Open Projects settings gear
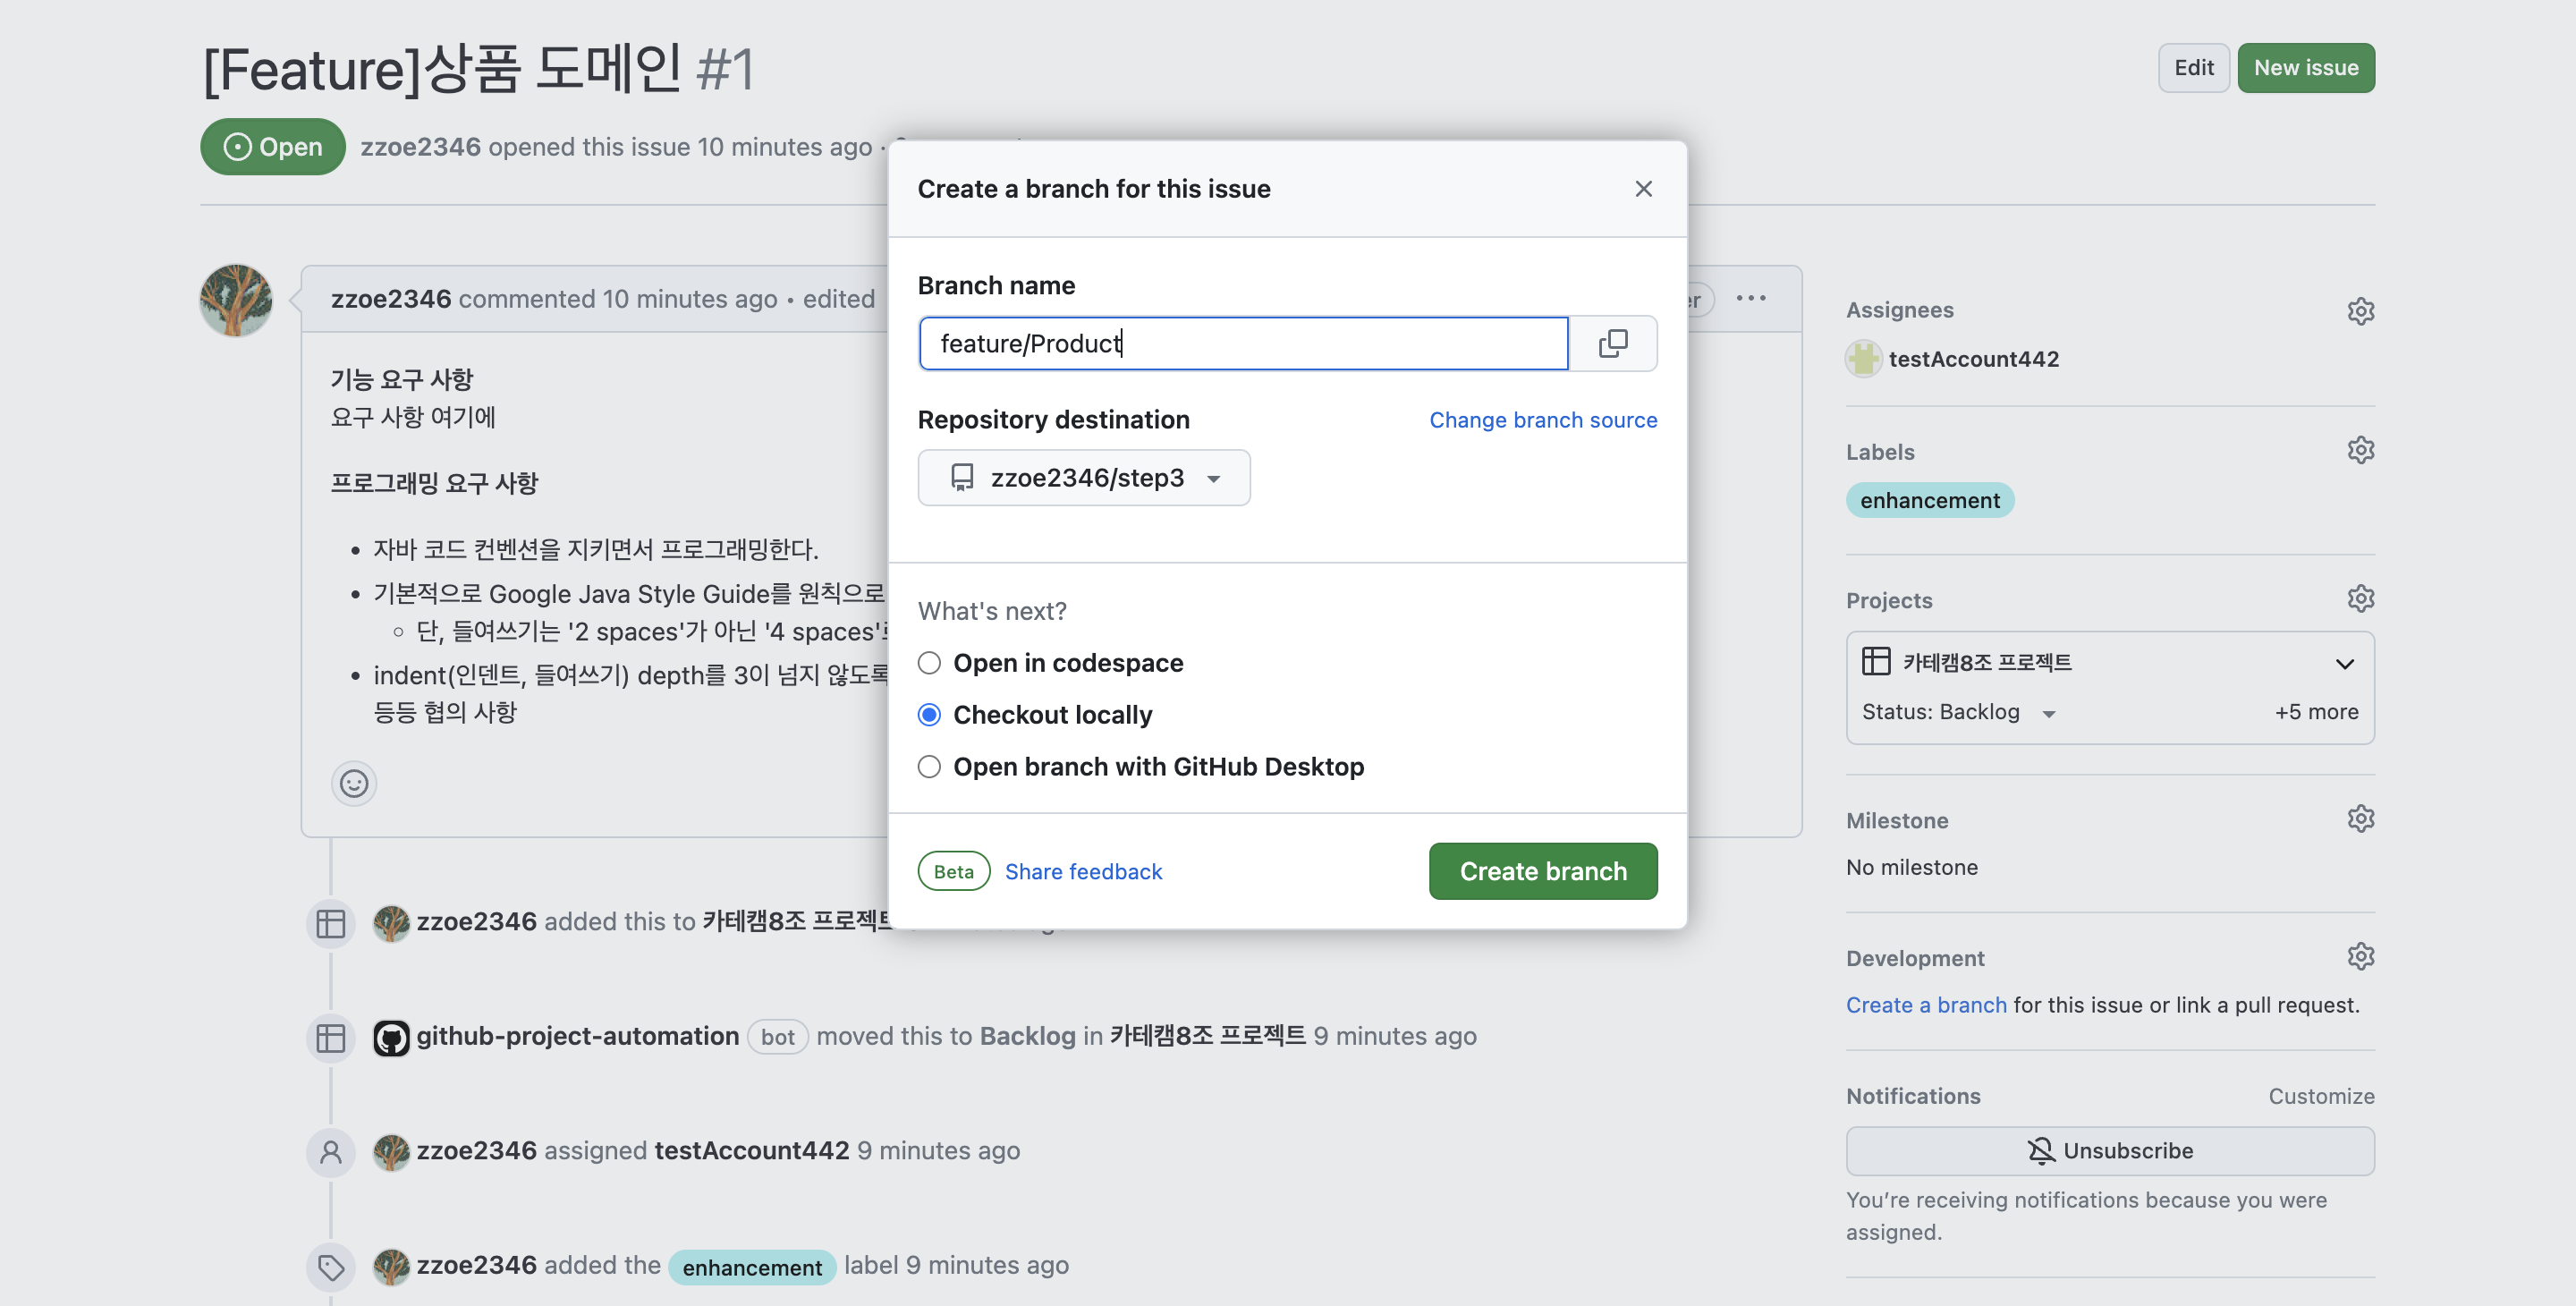This screenshot has height=1306, width=2576. coord(2360,599)
